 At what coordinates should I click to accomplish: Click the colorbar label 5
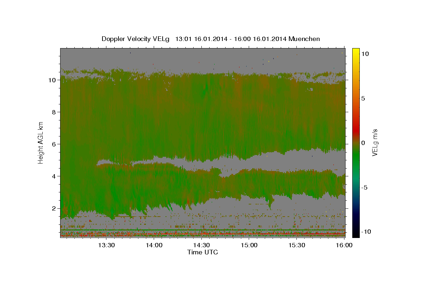pyautogui.click(x=363, y=98)
